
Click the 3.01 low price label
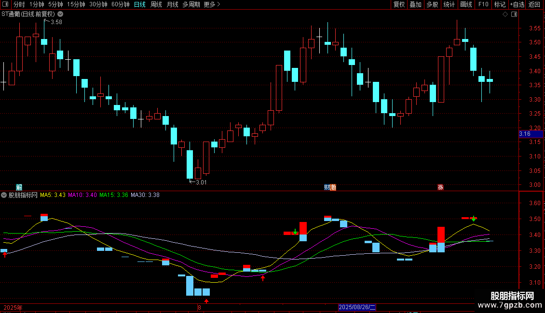pyautogui.click(x=201, y=183)
